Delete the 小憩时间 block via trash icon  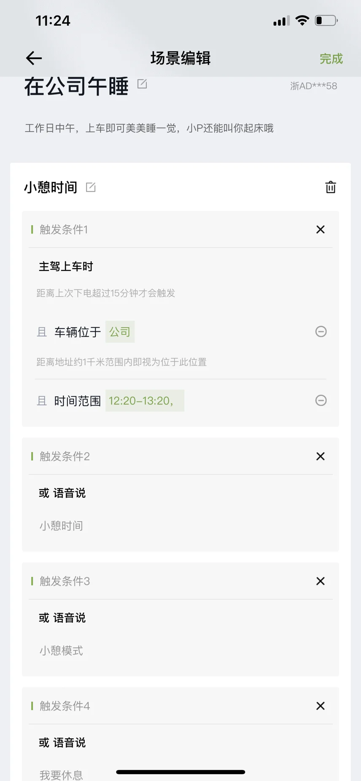[x=331, y=187]
